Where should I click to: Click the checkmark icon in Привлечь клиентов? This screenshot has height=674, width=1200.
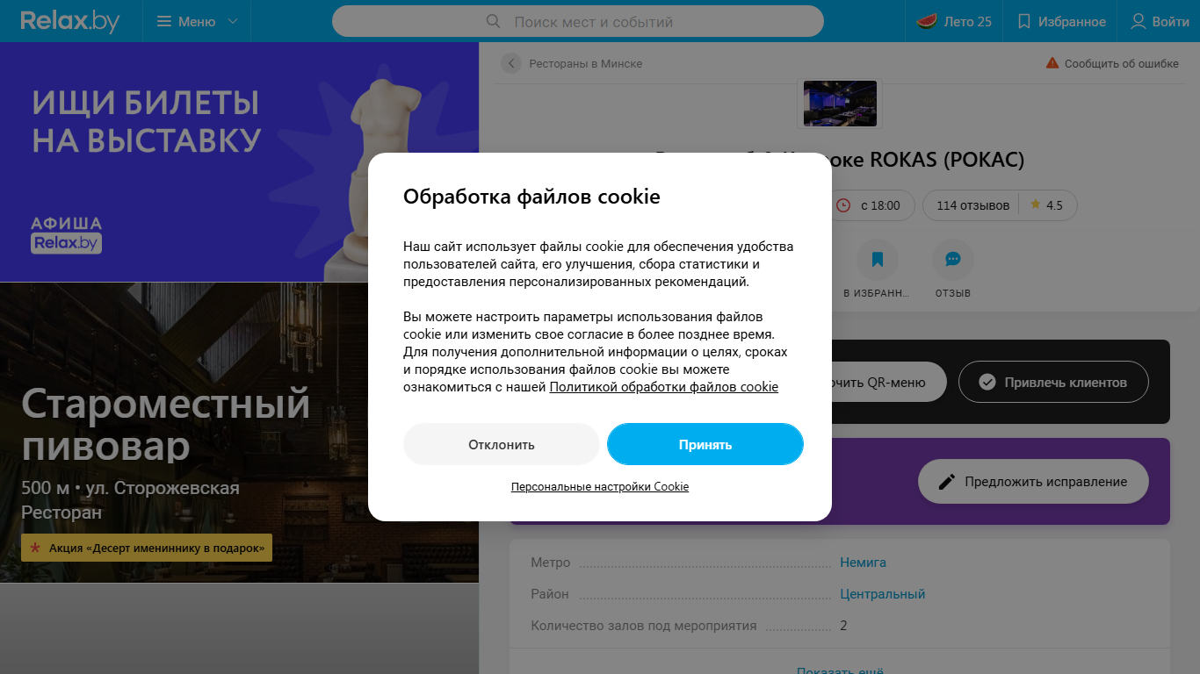click(x=987, y=382)
